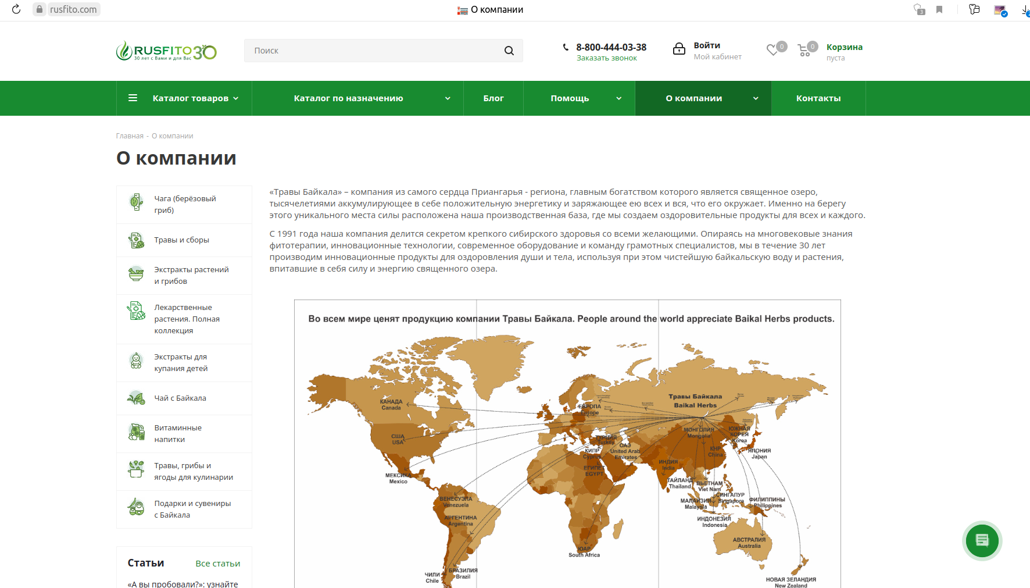
Task: Click the padlock site security icon
Action: coord(40,9)
